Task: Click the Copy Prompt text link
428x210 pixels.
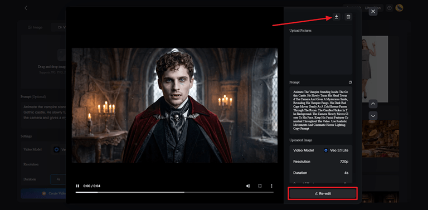Action: click(301, 129)
